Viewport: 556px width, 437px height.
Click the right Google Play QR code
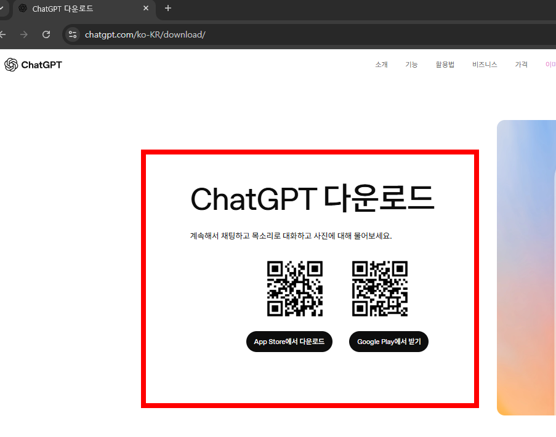coord(380,288)
